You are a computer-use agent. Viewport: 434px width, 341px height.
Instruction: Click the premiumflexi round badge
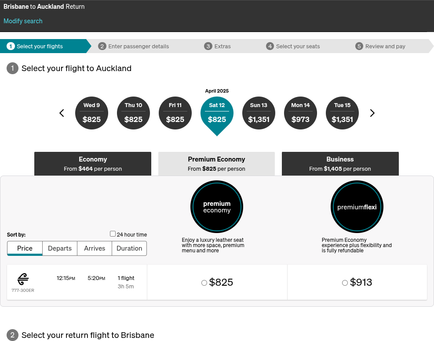point(357,207)
